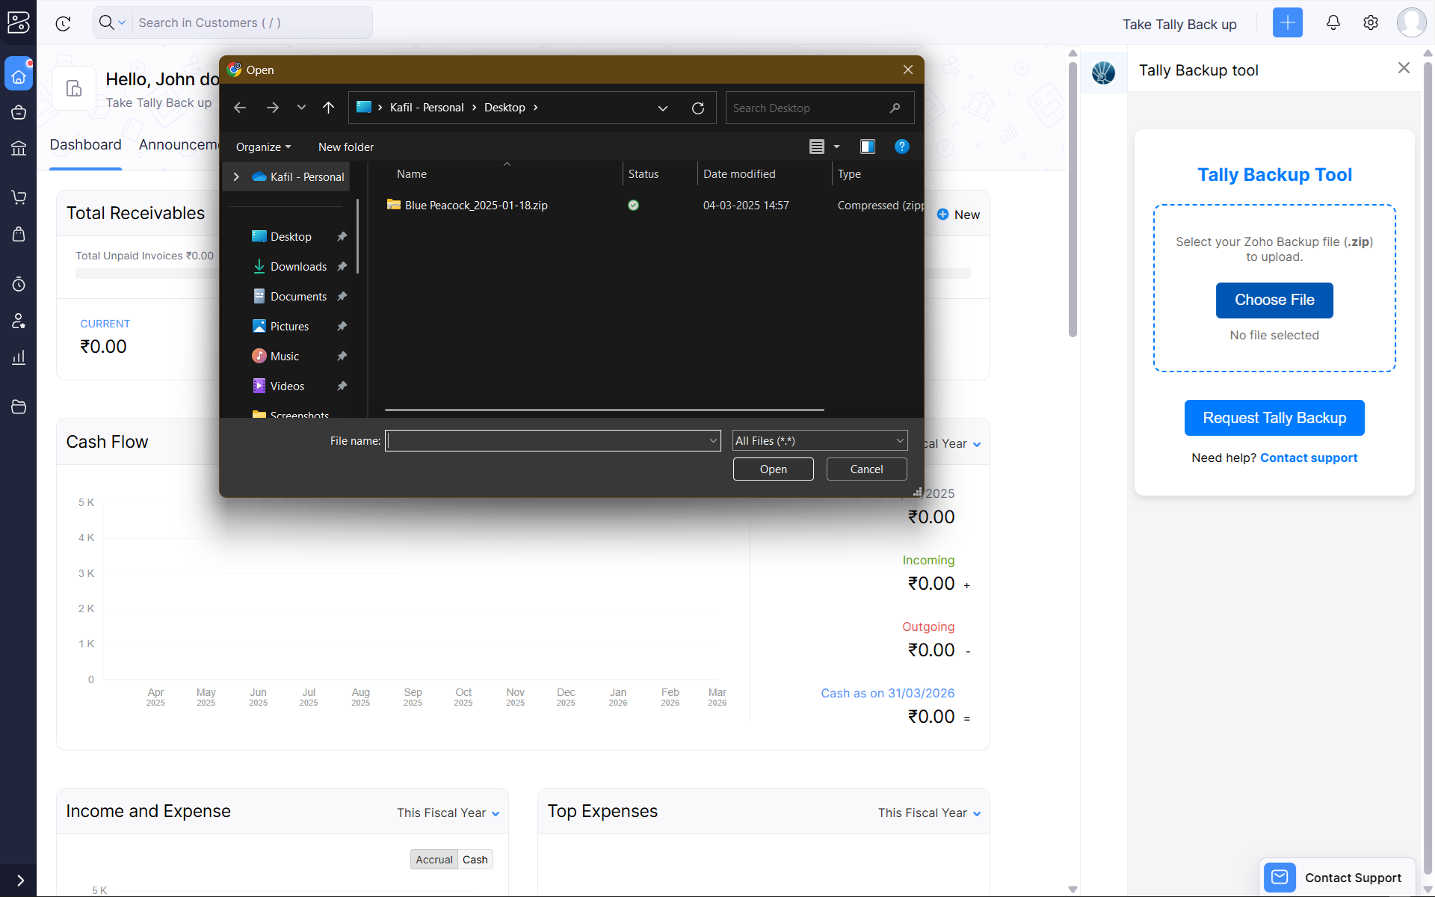Focus the Search in Customers field
The image size is (1435, 897).
pyautogui.click(x=252, y=22)
